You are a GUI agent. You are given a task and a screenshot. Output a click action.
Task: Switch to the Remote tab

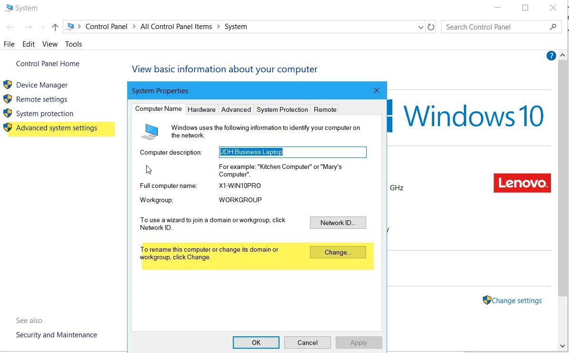coord(325,109)
